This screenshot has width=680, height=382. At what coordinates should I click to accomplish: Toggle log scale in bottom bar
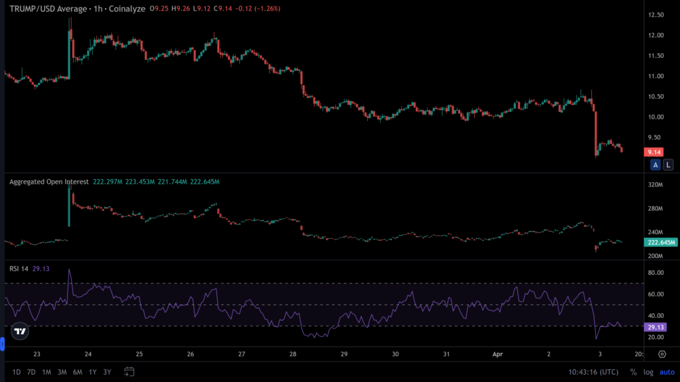point(648,372)
